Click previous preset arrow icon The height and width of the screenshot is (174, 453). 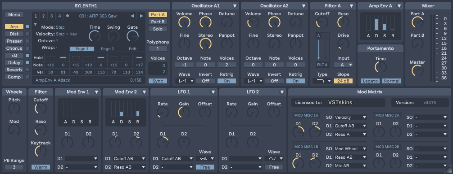point(132,16)
